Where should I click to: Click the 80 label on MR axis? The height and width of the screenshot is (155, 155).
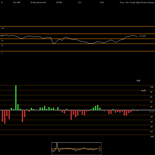pos(151,92)
